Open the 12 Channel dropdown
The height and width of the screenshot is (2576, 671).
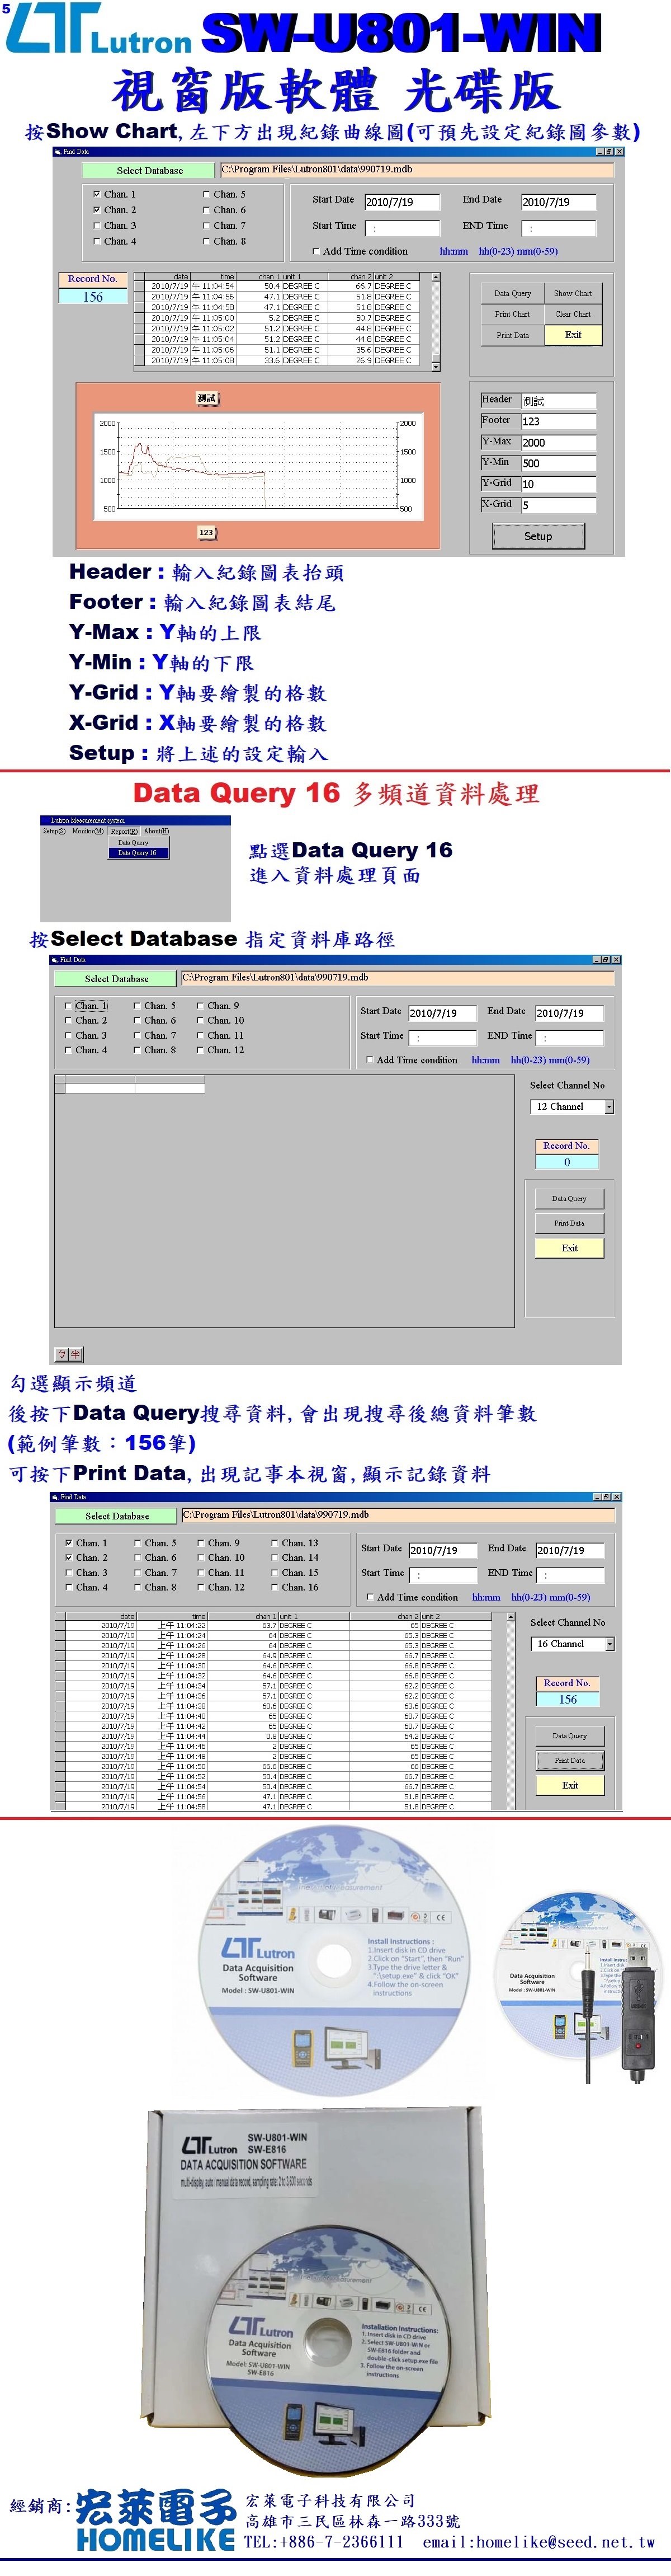609,1107
